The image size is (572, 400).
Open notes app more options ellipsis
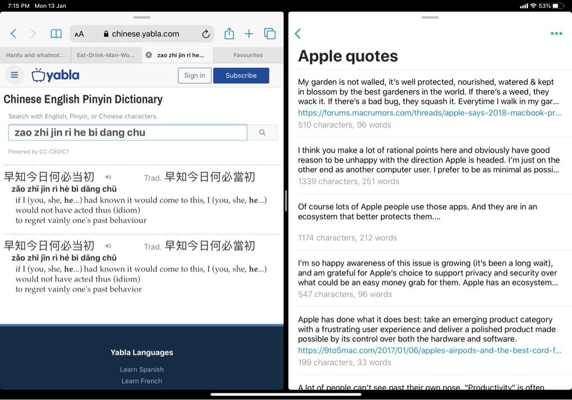point(556,34)
